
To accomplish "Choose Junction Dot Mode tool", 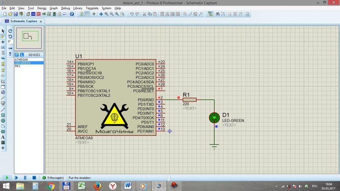I will 3,42.
